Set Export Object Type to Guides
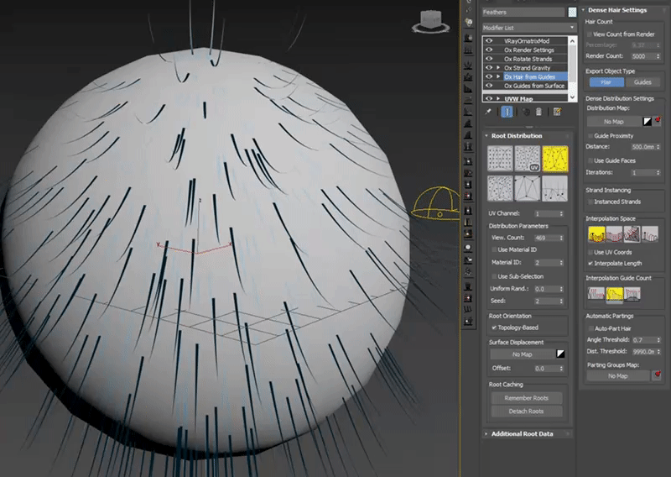 pyautogui.click(x=642, y=82)
